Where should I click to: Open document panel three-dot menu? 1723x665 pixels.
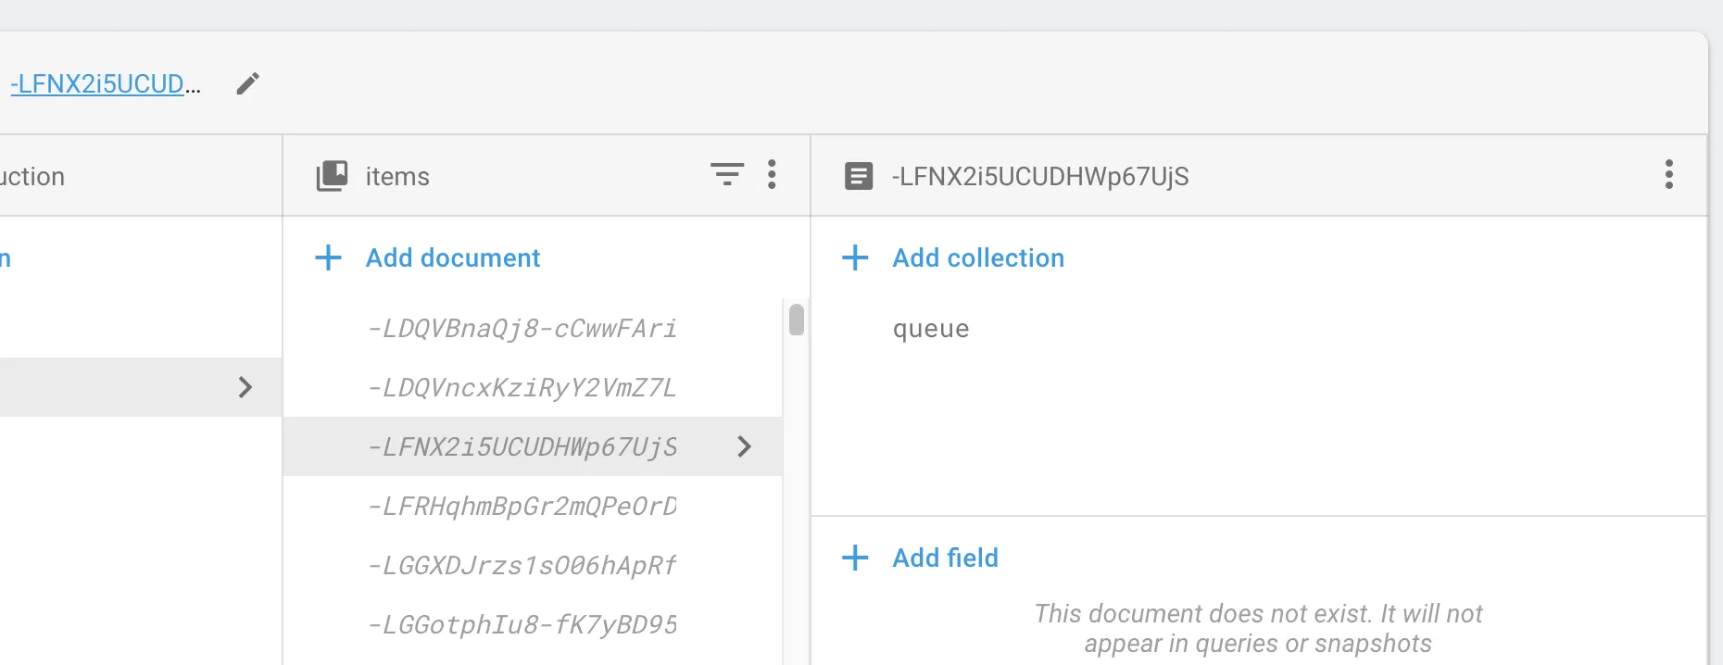coord(1668,174)
